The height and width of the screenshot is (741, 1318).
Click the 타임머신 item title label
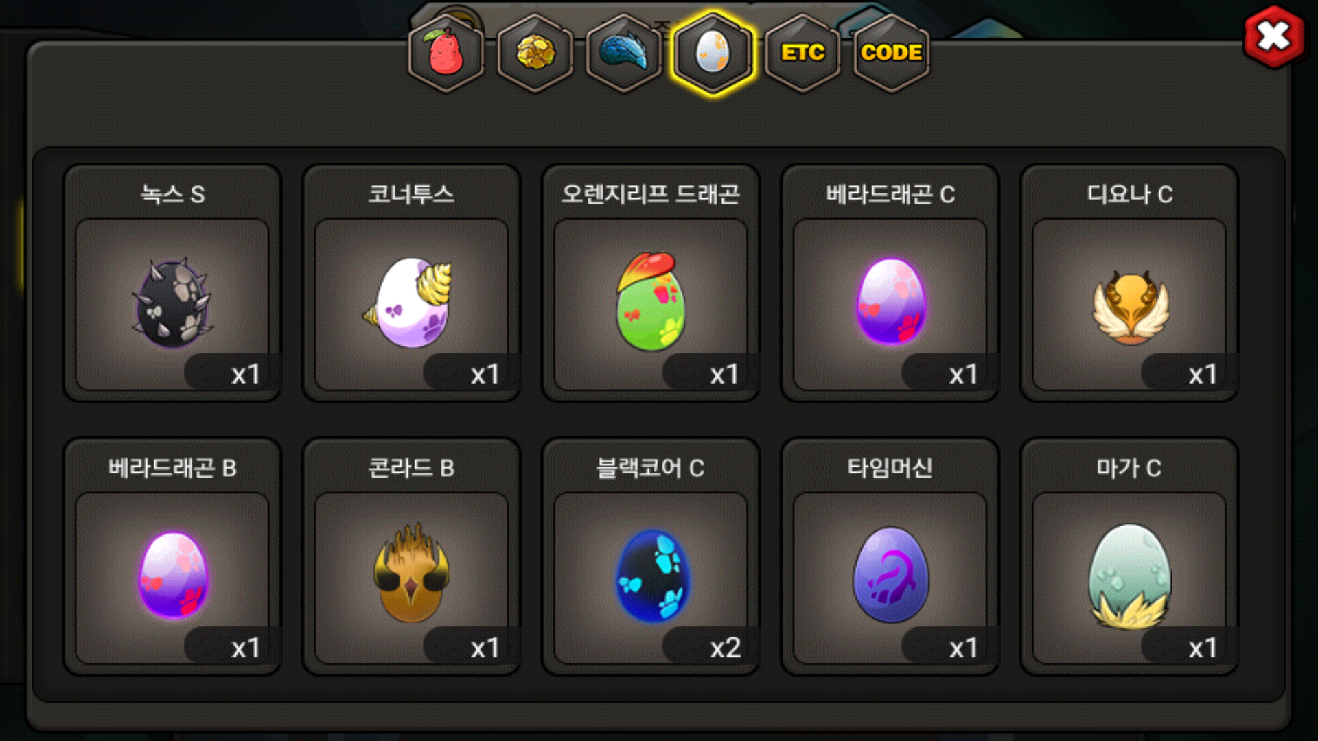coord(890,468)
